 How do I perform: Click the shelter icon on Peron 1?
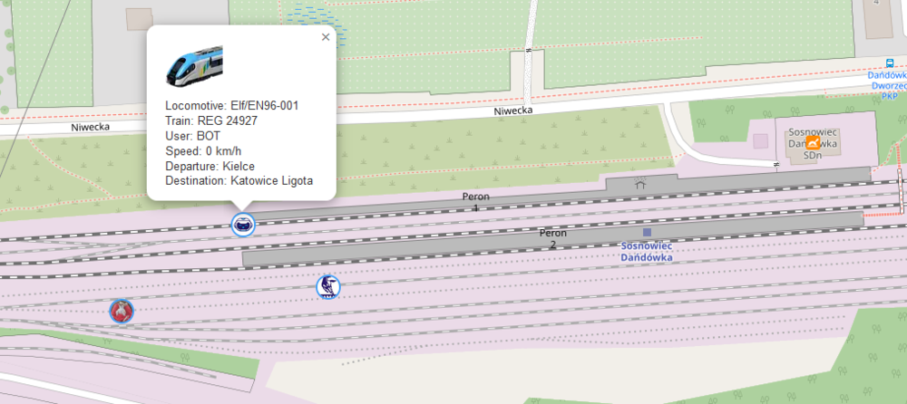[639, 183]
